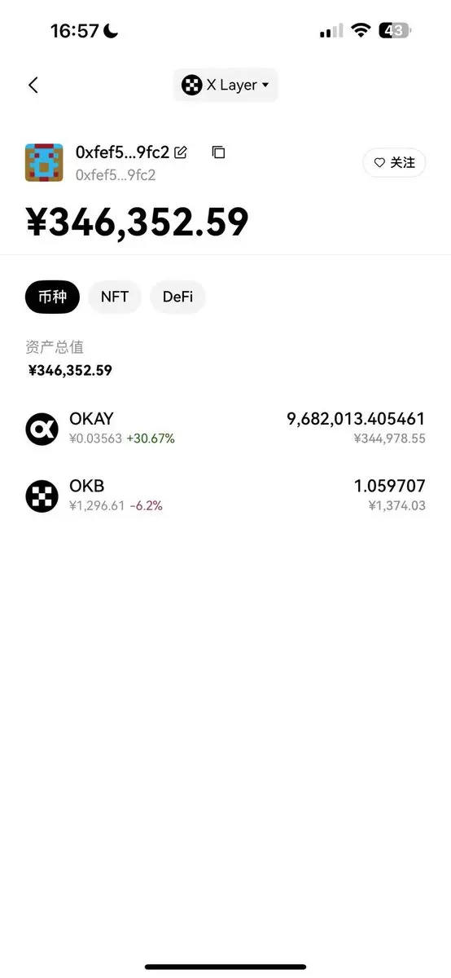Tap the battery indicator in status bar

coord(396,31)
